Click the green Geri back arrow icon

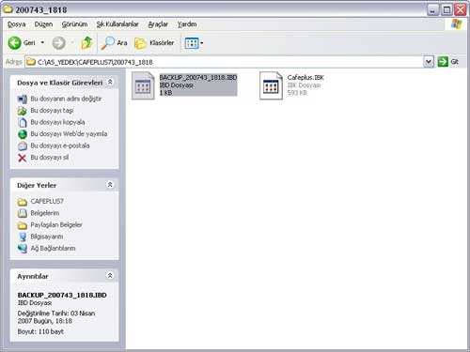click(14, 43)
